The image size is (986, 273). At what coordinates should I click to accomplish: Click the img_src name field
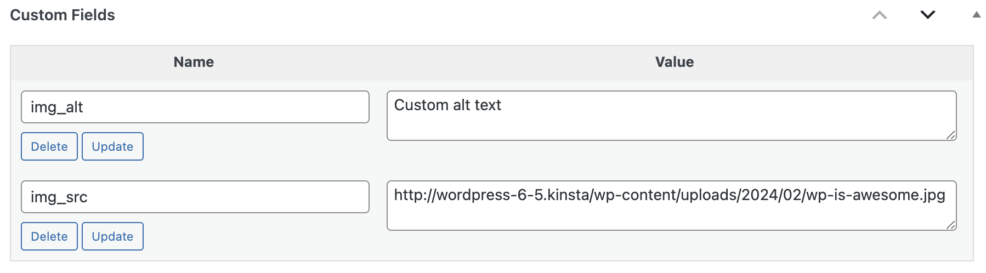coord(195,197)
